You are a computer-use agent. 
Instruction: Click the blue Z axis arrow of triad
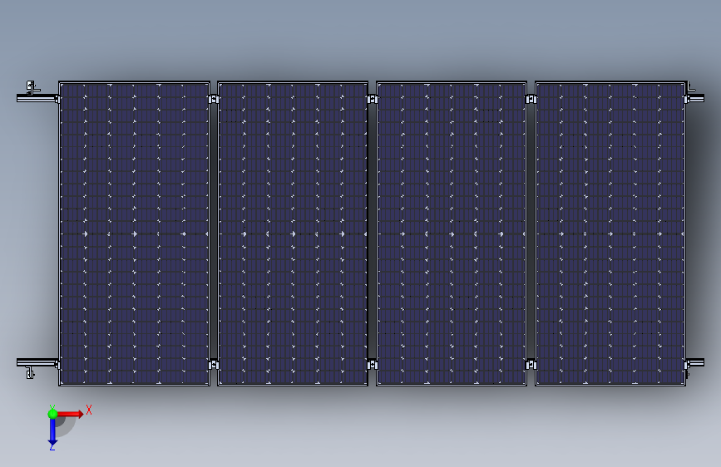(x=52, y=432)
